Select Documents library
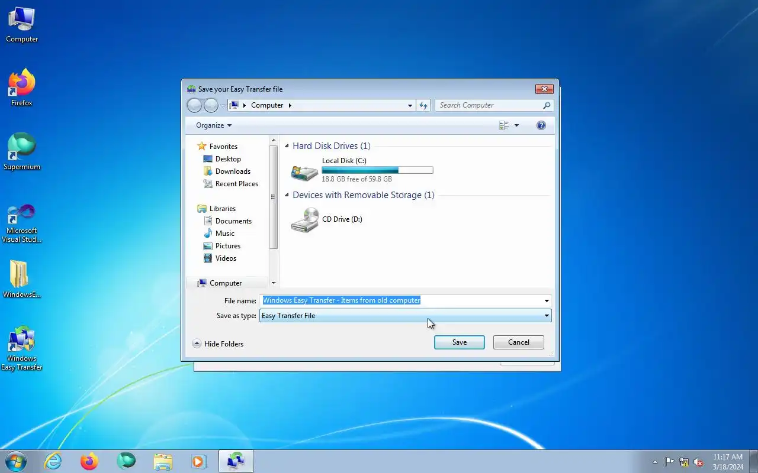The height and width of the screenshot is (473, 758). [x=233, y=221]
